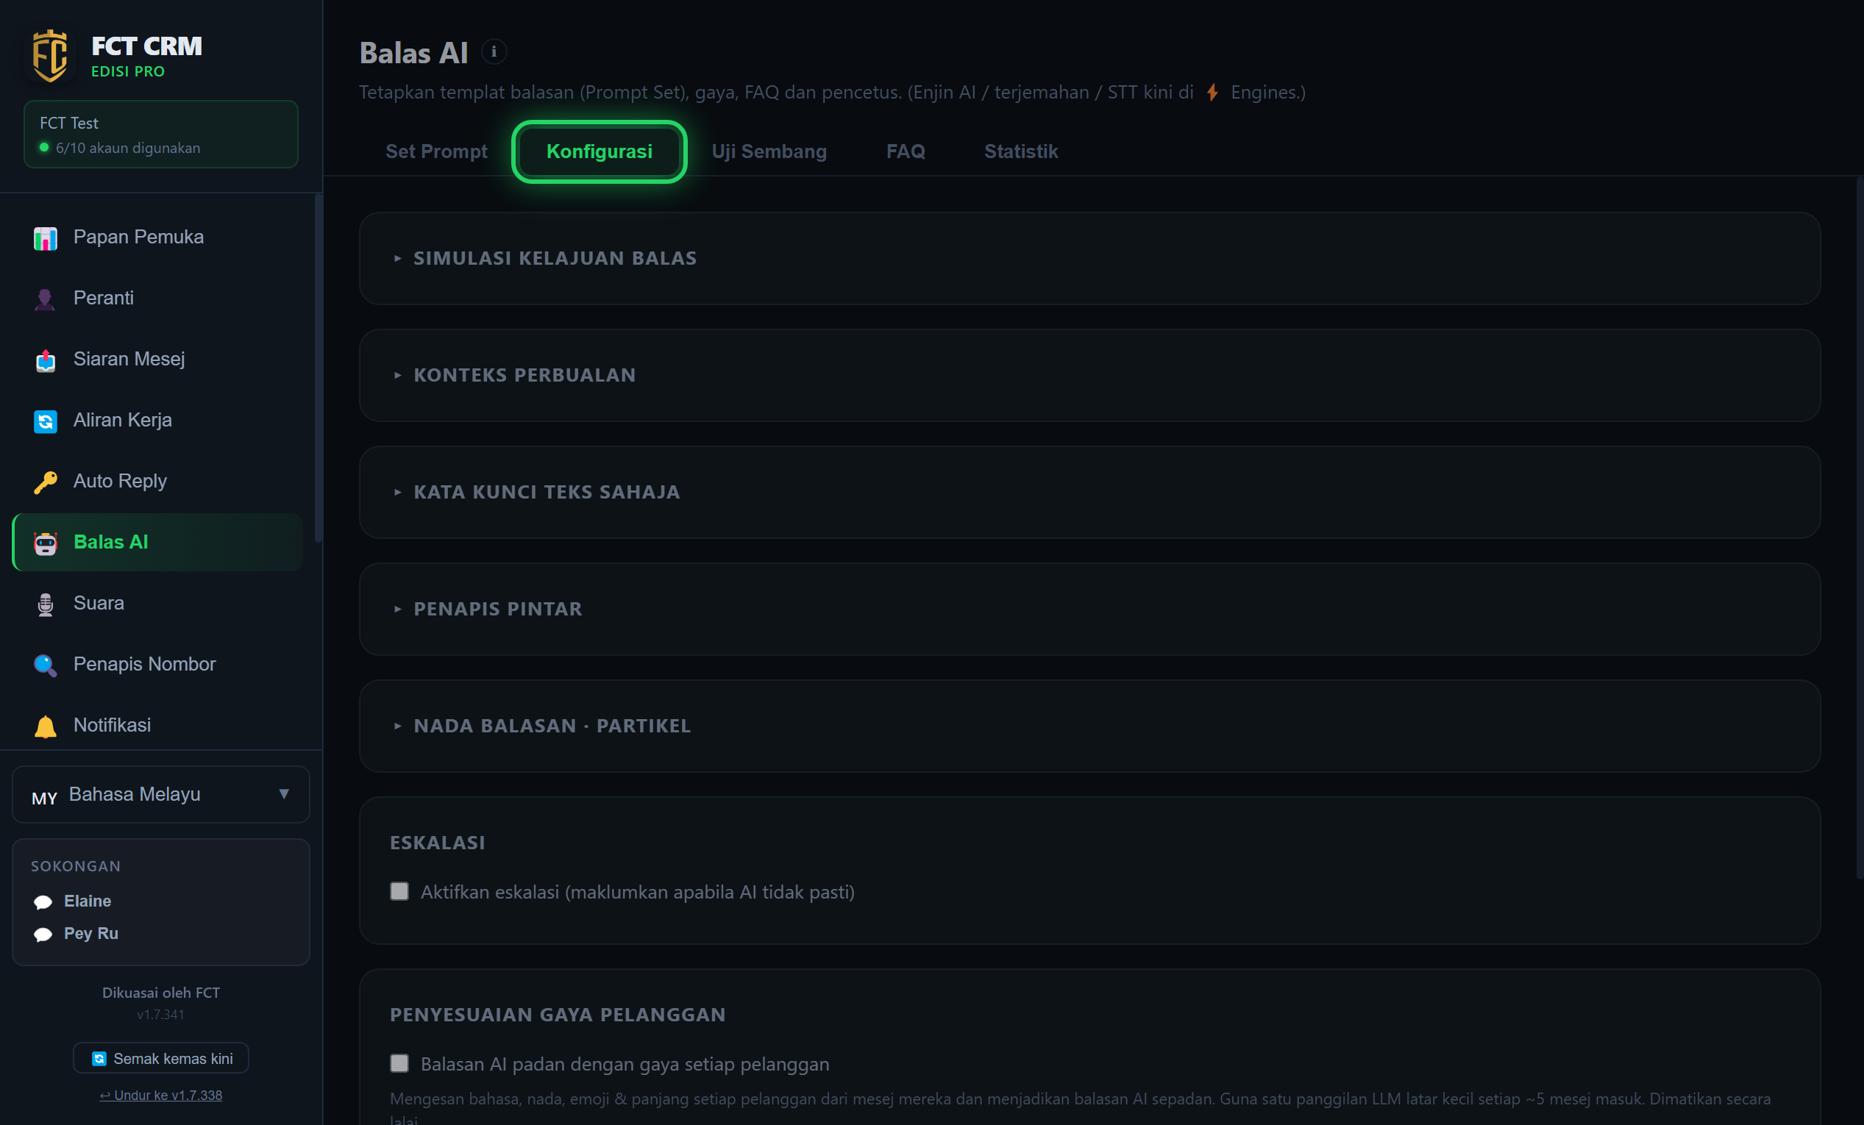The width and height of the screenshot is (1864, 1125).
Task: Click the version text v1.7.341
Action: (x=160, y=1015)
